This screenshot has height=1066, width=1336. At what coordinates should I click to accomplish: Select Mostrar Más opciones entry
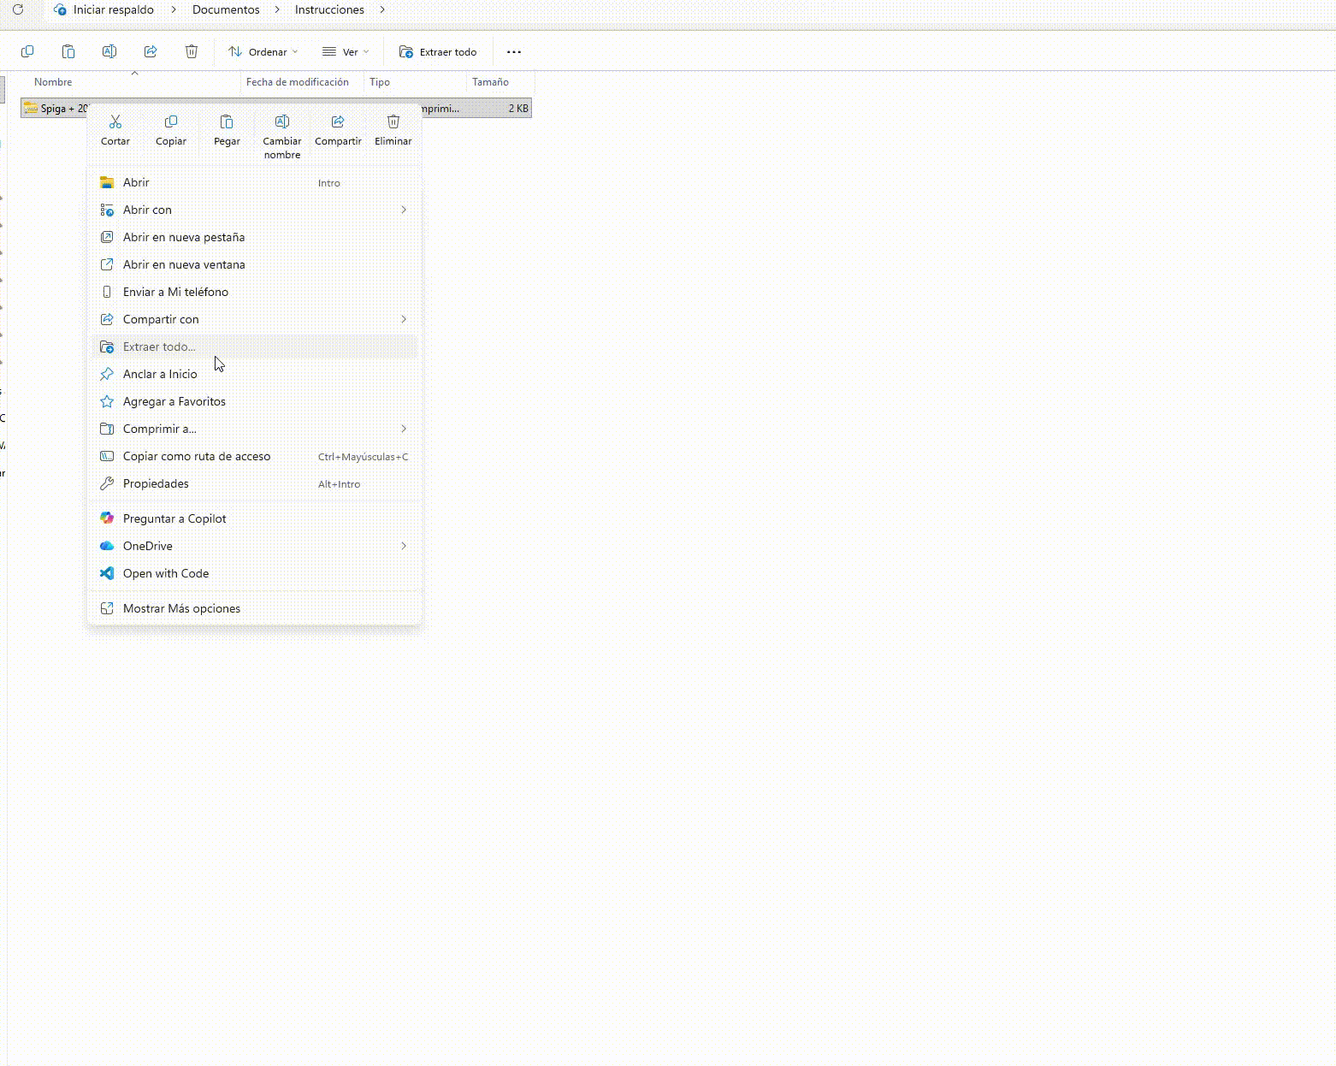coord(181,608)
